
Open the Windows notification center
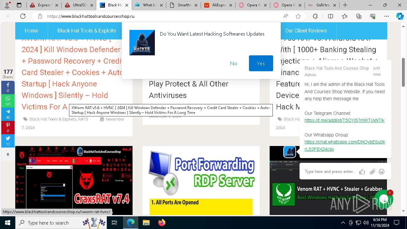tap(397, 223)
